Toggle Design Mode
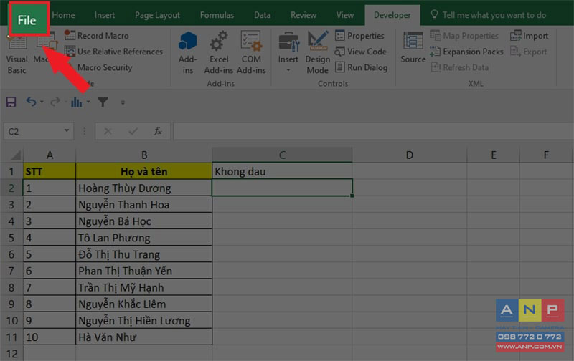The height and width of the screenshot is (361, 574). (x=317, y=53)
